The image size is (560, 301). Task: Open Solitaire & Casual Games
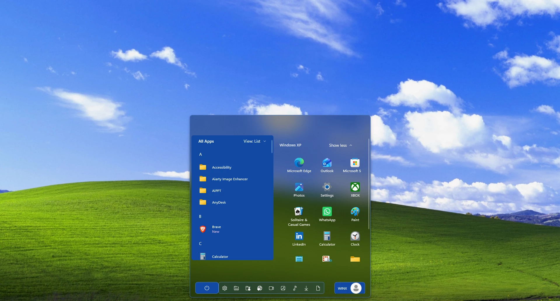pyautogui.click(x=299, y=216)
